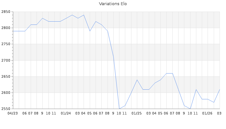This screenshot has height=129, width=226.
Task: Click the chart title Variations Elo
Action: tap(113, 4)
